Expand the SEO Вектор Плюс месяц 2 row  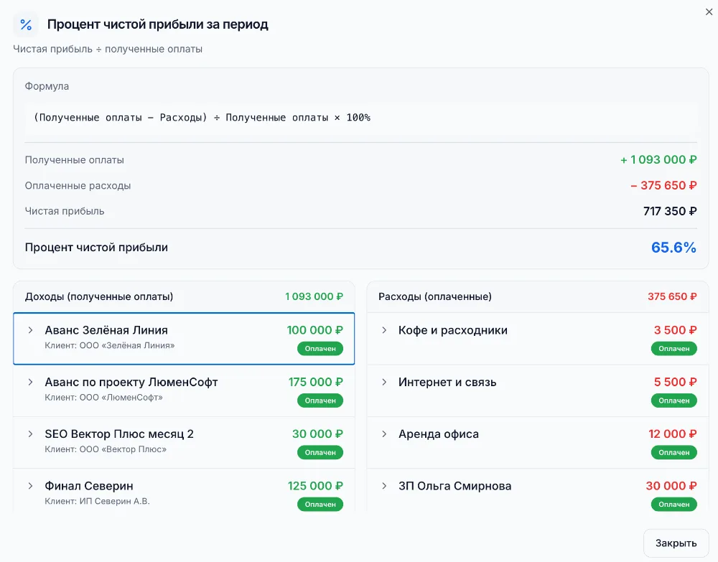(30, 434)
